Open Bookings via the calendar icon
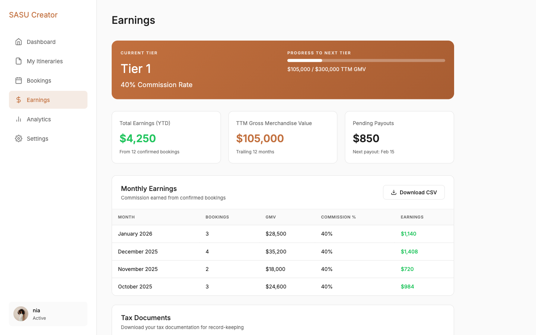Image resolution: width=536 pixels, height=335 pixels. click(x=19, y=80)
